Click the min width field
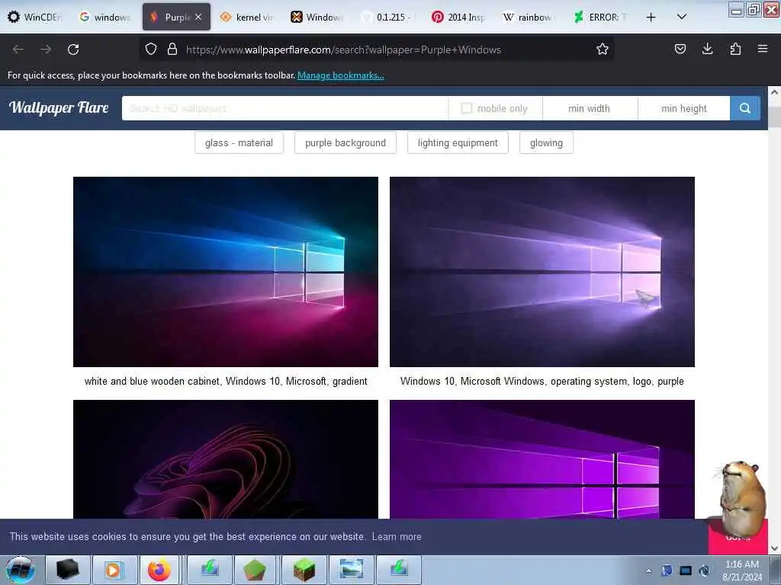Viewport: 781px width, 585px height. pos(590,108)
